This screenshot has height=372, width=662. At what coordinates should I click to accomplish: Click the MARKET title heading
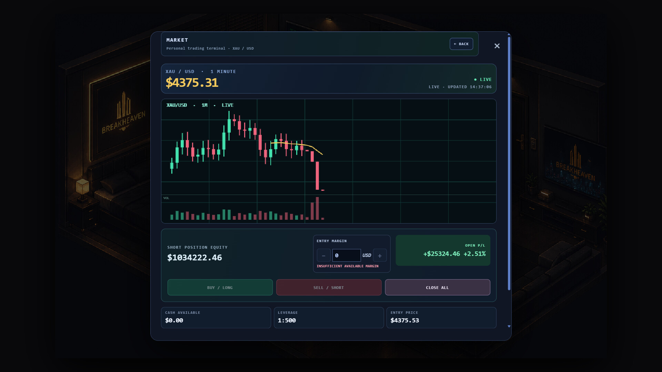177,40
